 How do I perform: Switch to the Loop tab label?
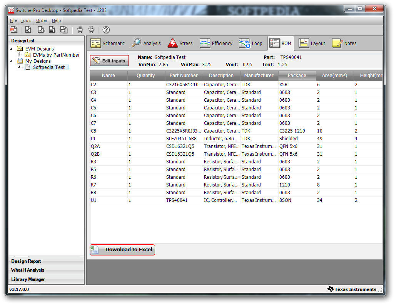[x=257, y=43]
